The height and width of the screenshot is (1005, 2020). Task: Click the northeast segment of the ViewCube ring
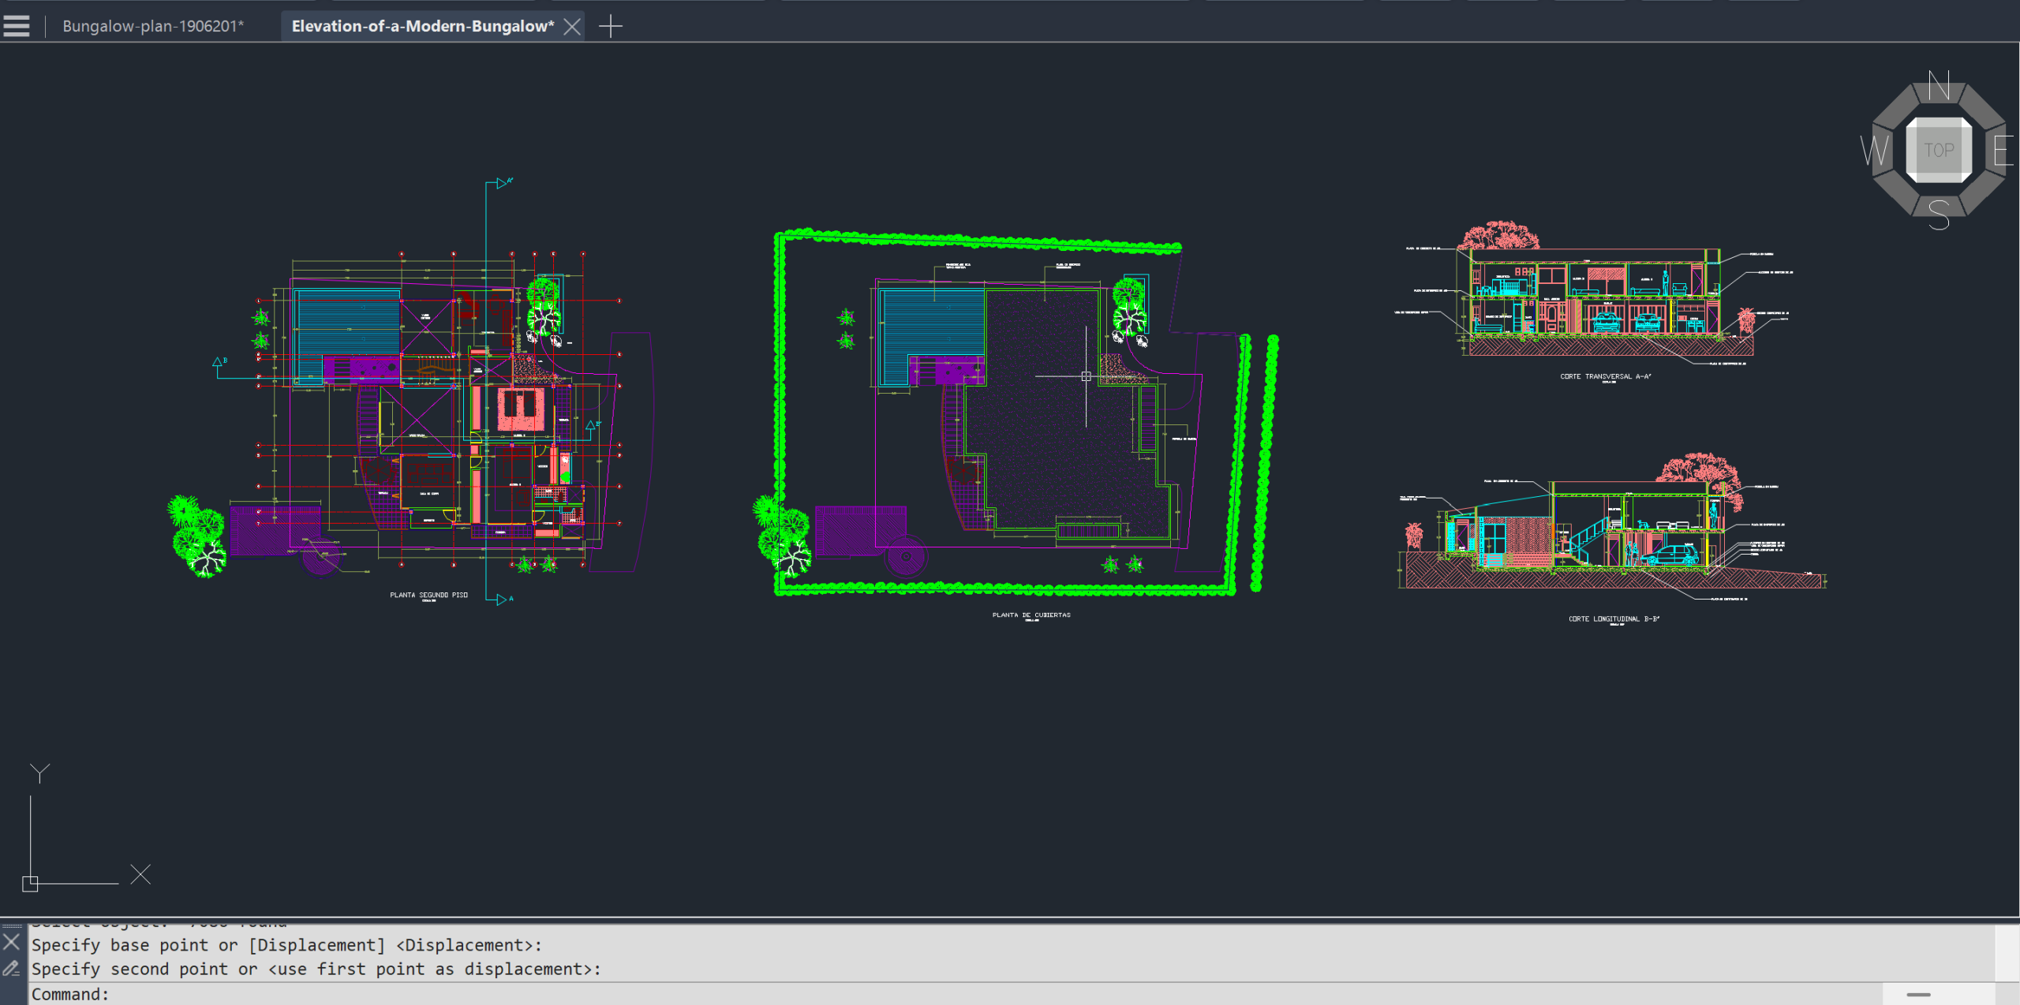coord(1983,106)
